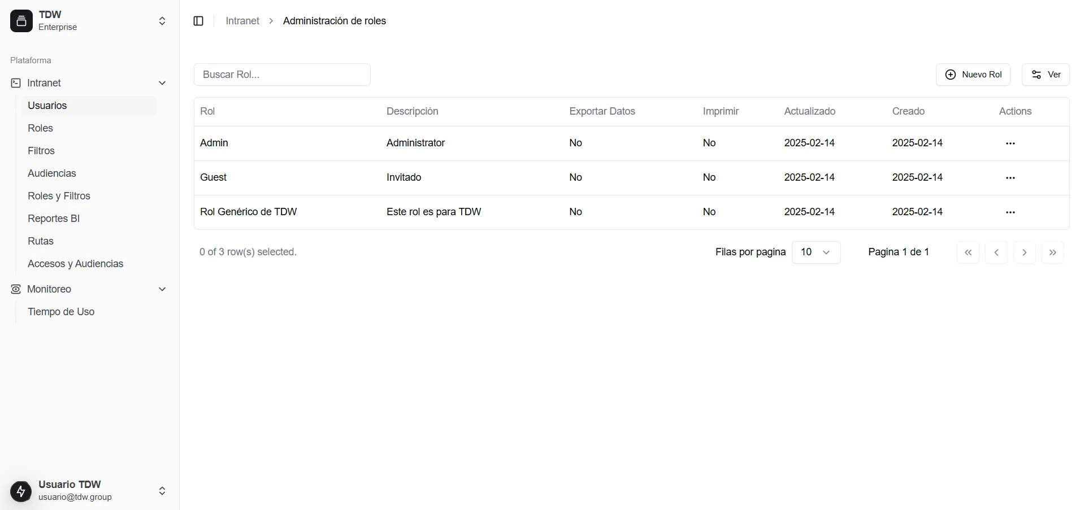Open Reportes BI page
This screenshot has height=510, width=1080.
(x=89, y=219)
